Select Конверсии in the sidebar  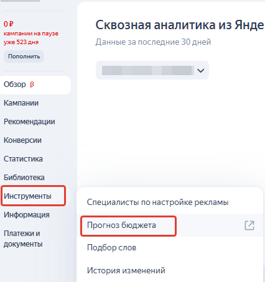[x=22, y=140]
